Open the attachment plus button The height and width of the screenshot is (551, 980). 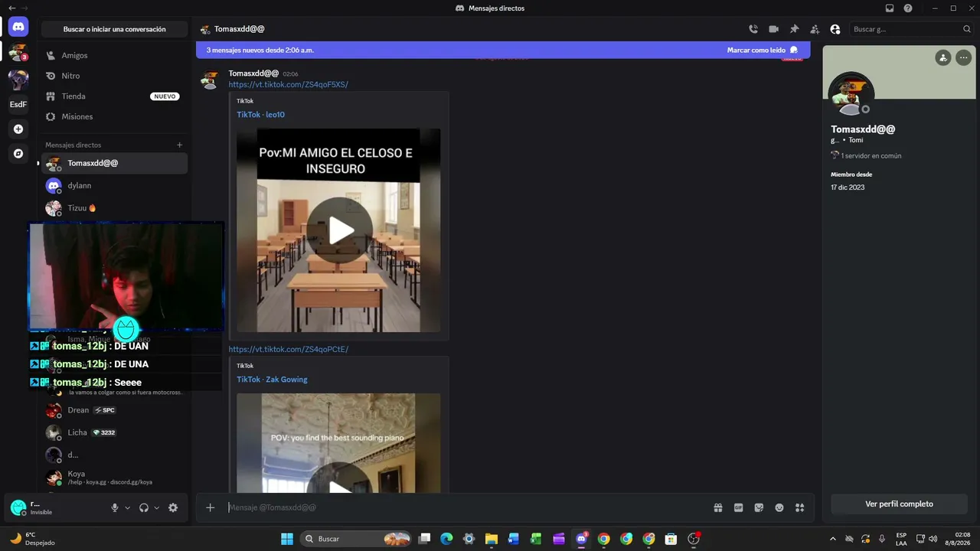tap(211, 507)
